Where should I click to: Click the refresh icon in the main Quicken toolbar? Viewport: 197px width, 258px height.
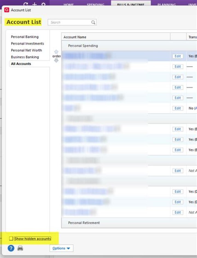(26, 4)
